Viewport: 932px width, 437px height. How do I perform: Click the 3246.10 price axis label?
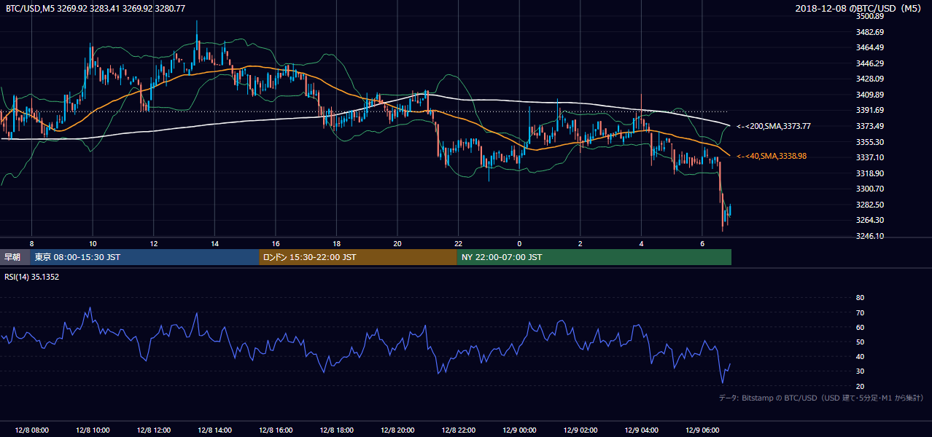tap(870, 236)
